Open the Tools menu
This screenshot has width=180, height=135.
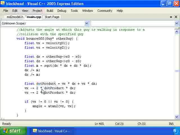(x=74, y=11)
